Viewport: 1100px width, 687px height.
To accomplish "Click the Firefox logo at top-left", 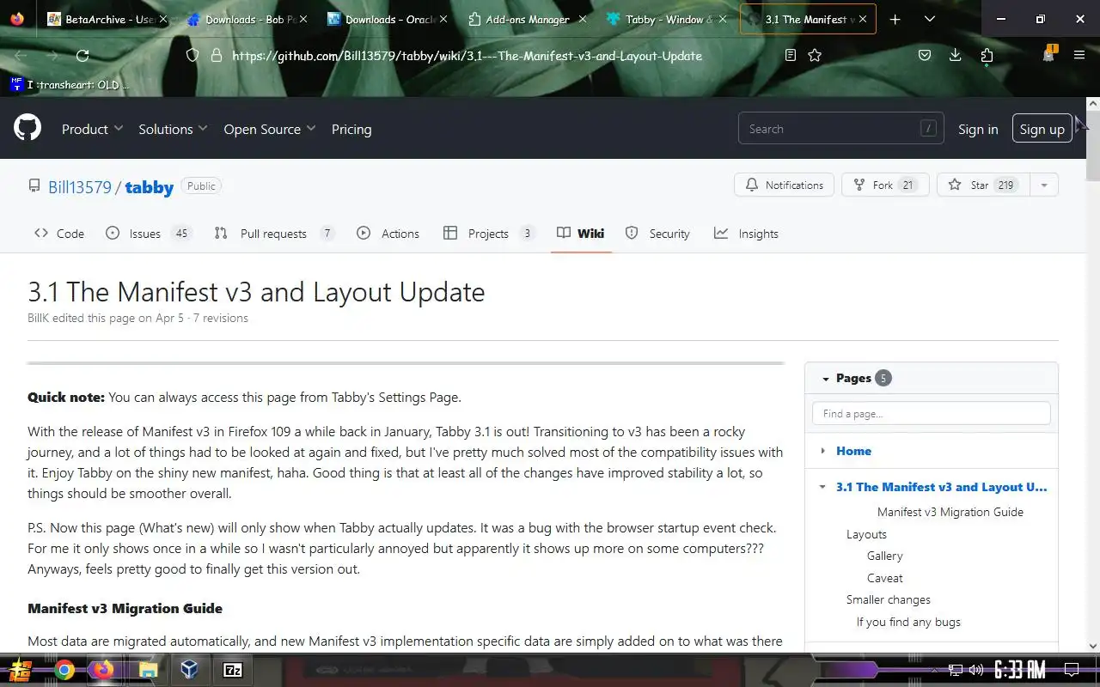I will (x=17, y=19).
